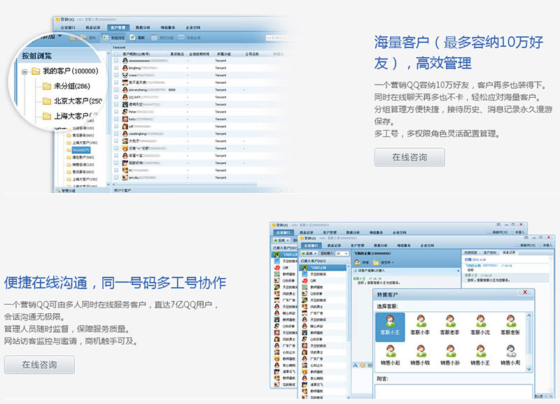Viewport: 560px width, 404px height.
Task: Click 管理分组 at bottom of group panel
Action: [x=66, y=190]
